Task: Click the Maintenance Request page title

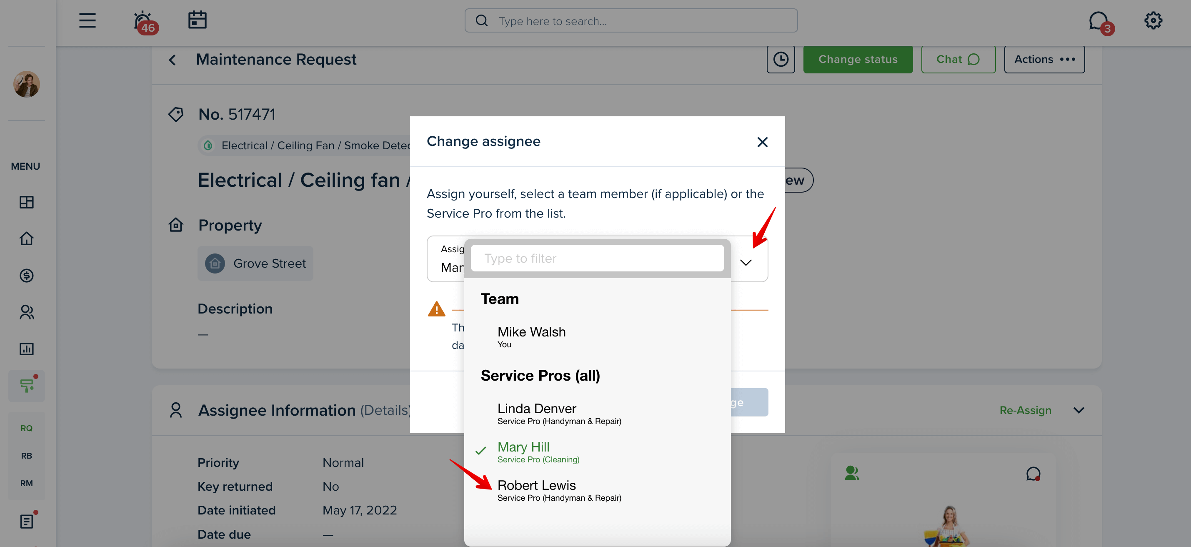Action: click(275, 59)
